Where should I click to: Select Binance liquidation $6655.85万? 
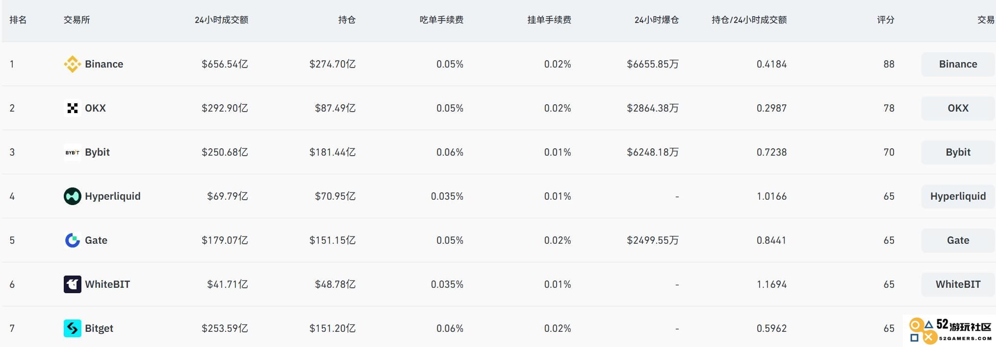coord(653,64)
